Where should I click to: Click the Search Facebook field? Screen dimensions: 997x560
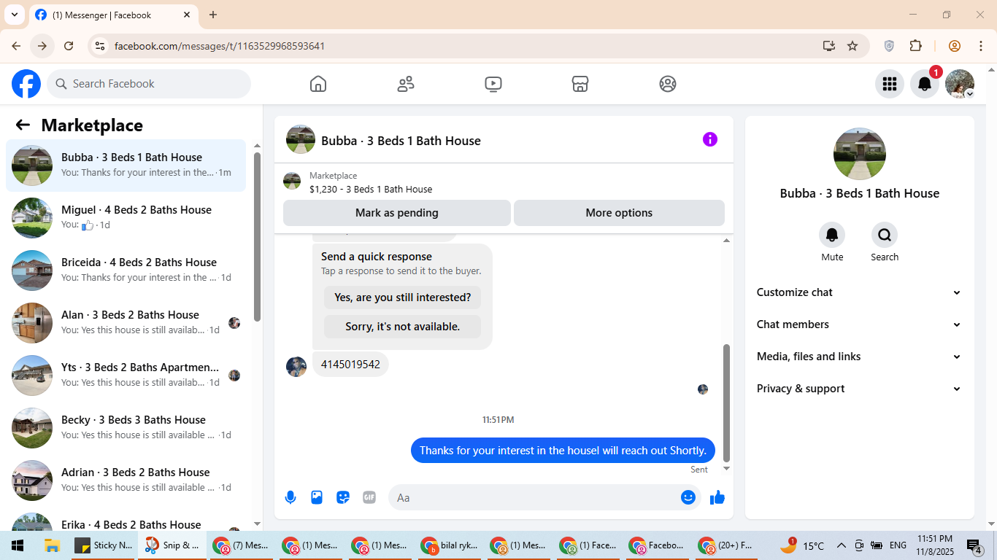click(149, 84)
